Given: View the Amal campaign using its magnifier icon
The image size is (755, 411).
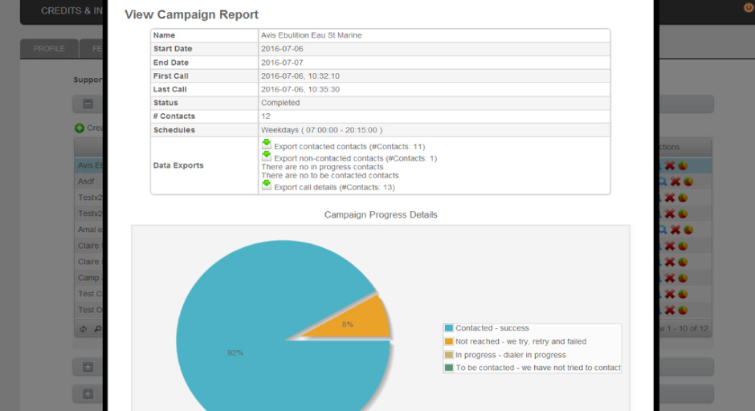Looking at the screenshot, I should (x=663, y=230).
